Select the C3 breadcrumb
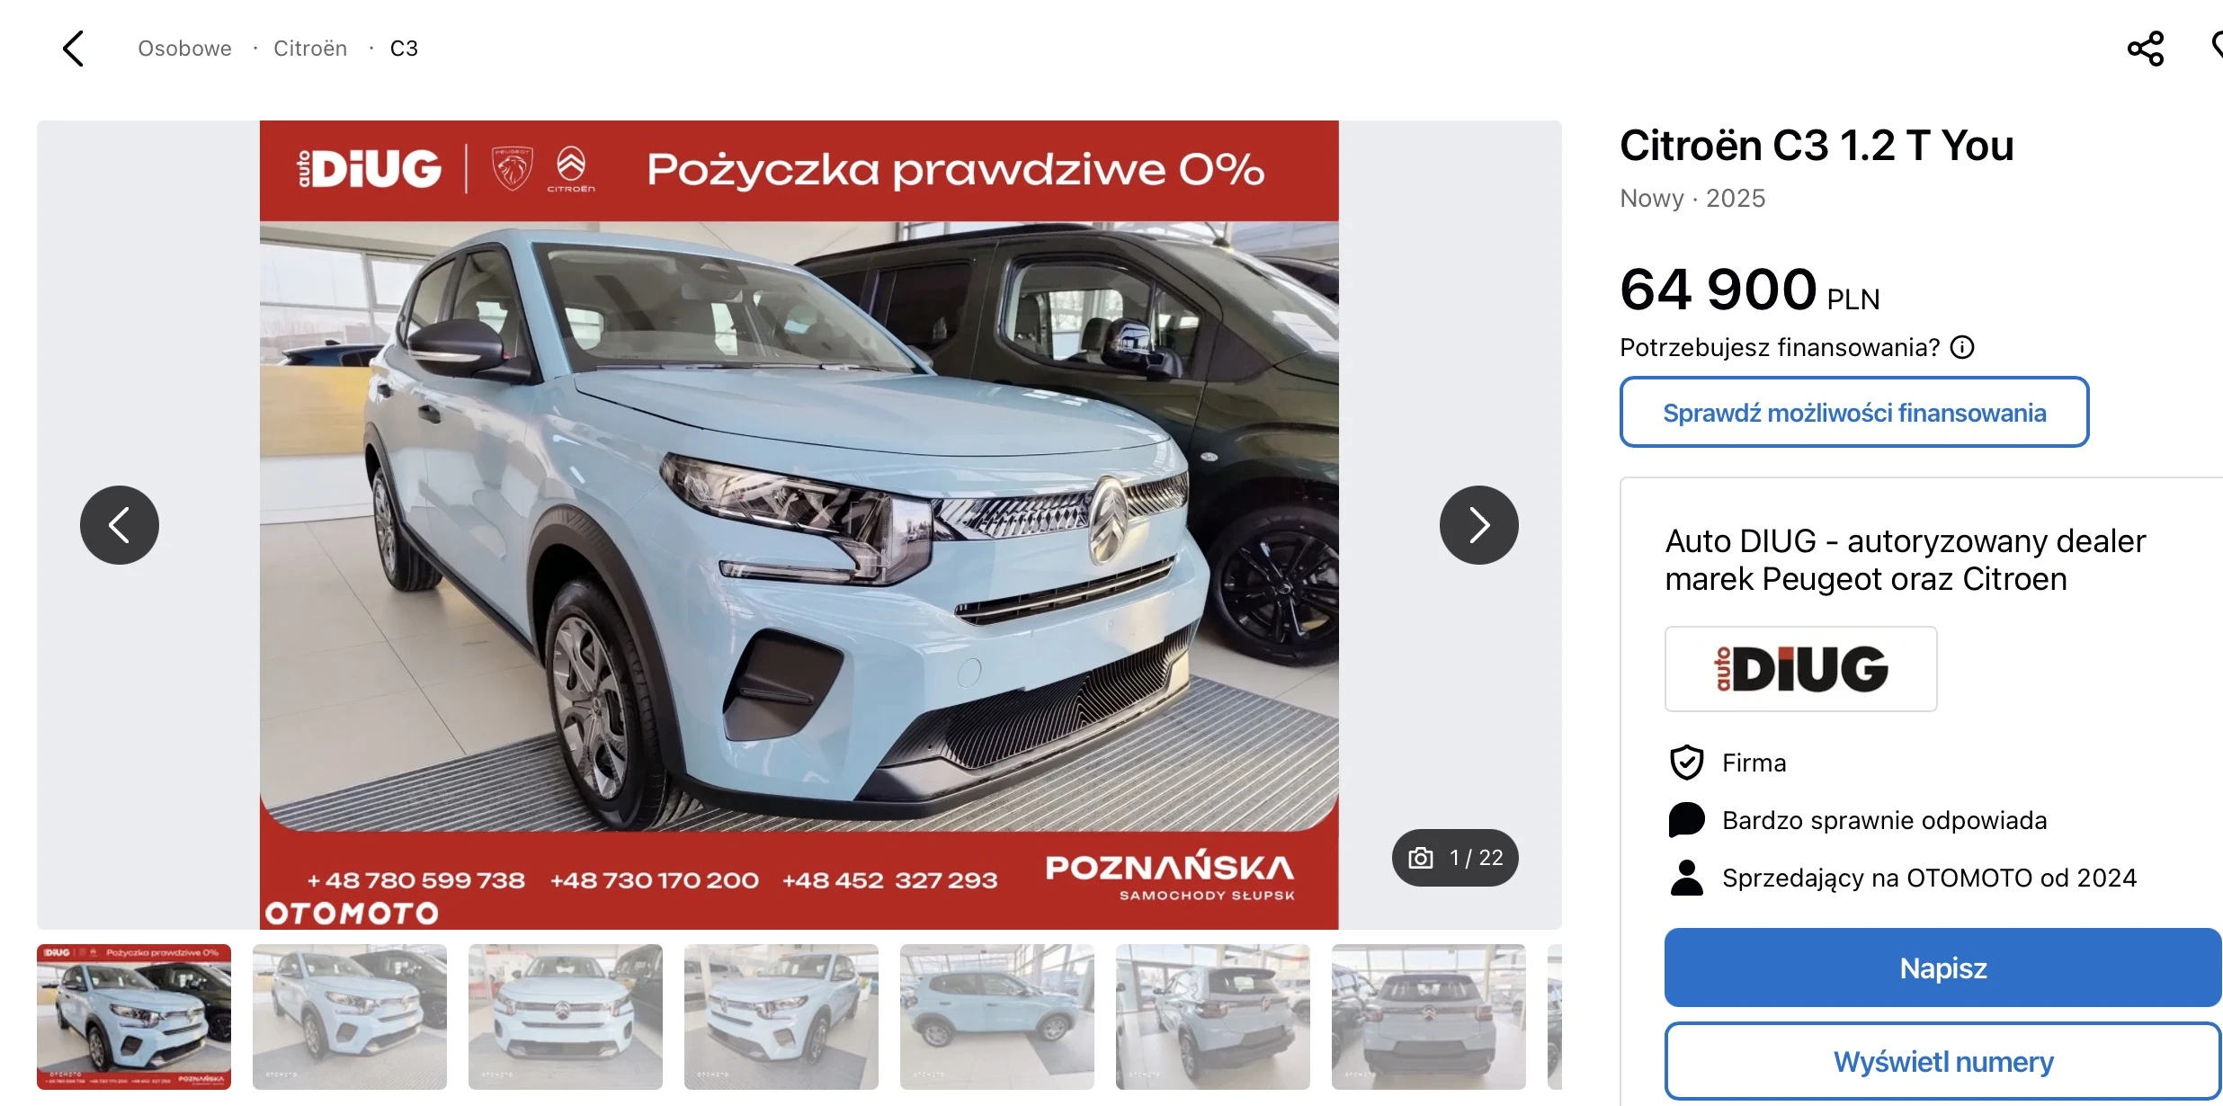 pos(404,49)
